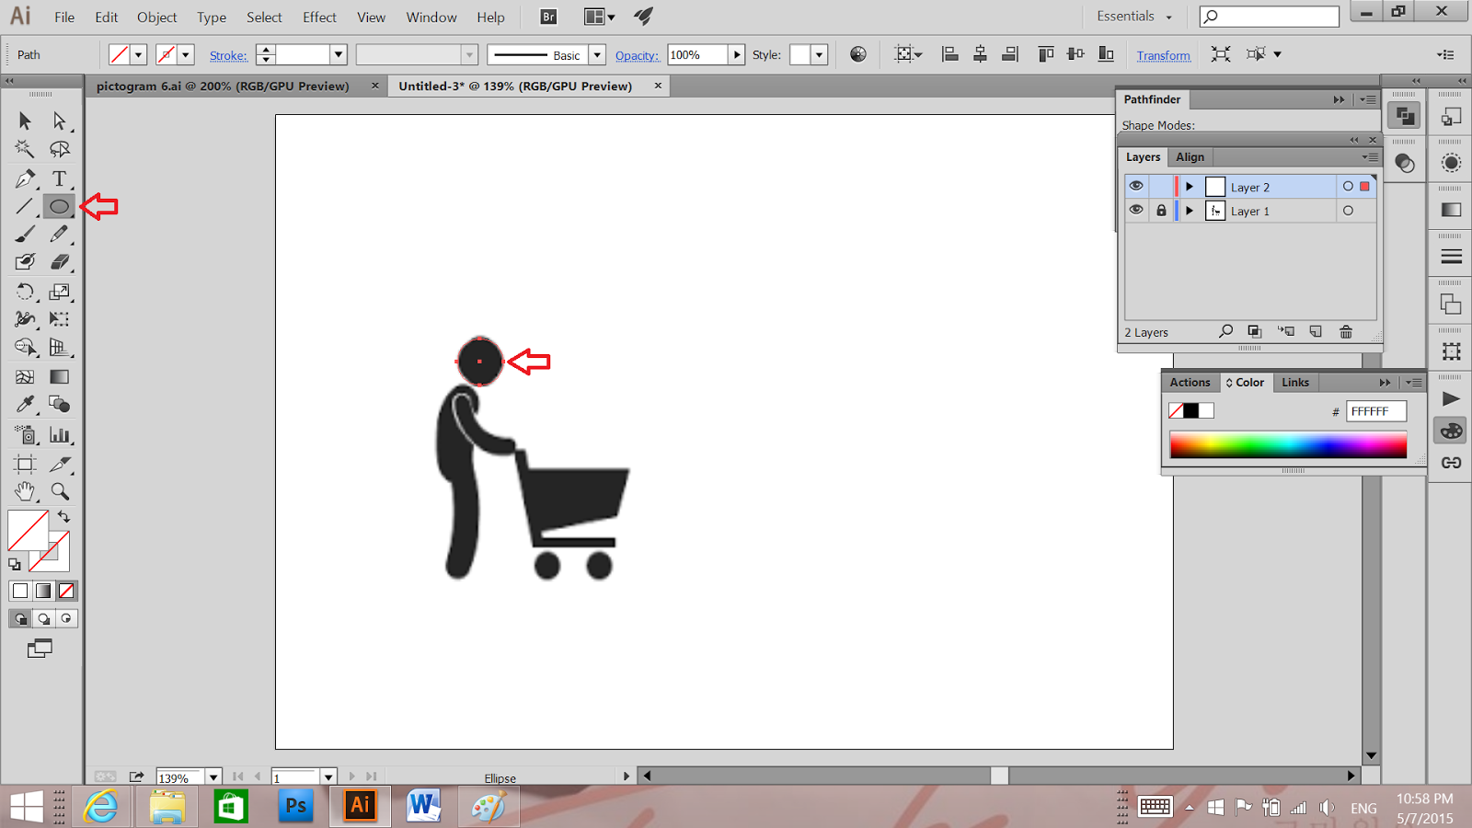Click the Create New Layer button
Image resolution: width=1472 pixels, height=828 pixels.
1316,331
